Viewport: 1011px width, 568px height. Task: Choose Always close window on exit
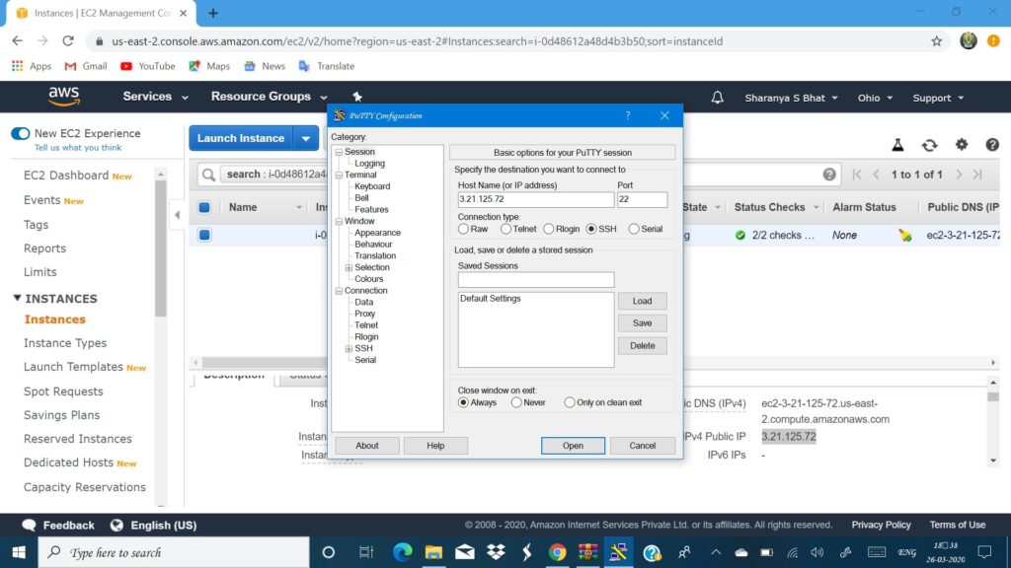click(463, 402)
